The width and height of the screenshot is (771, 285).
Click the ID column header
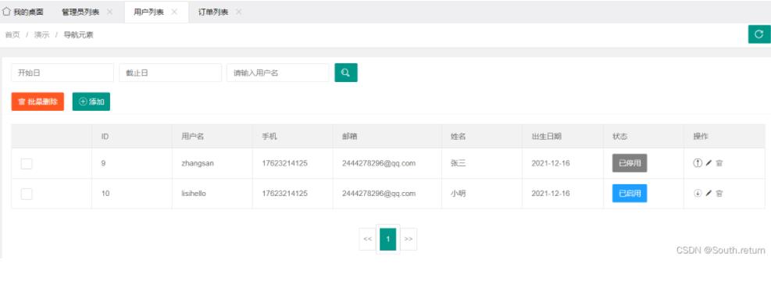coord(105,137)
